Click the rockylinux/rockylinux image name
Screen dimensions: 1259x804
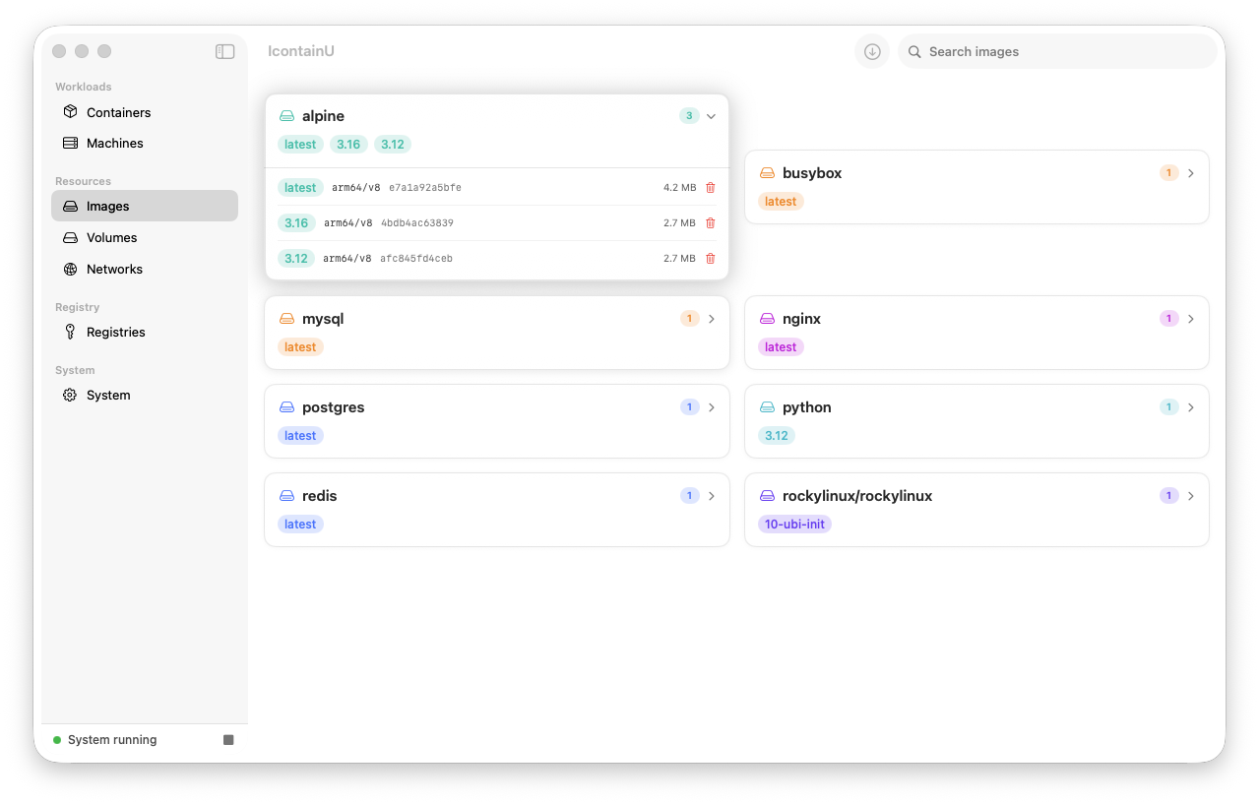click(857, 496)
